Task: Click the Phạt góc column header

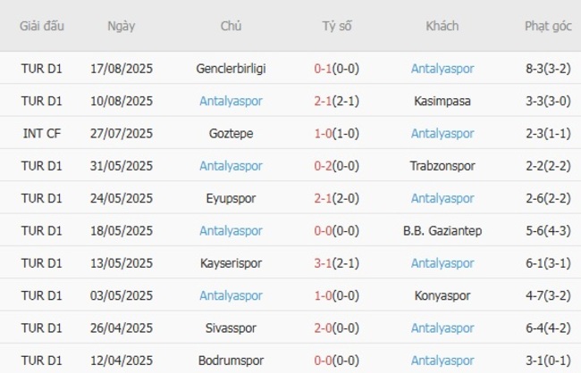Action: pyautogui.click(x=548, y=26)
